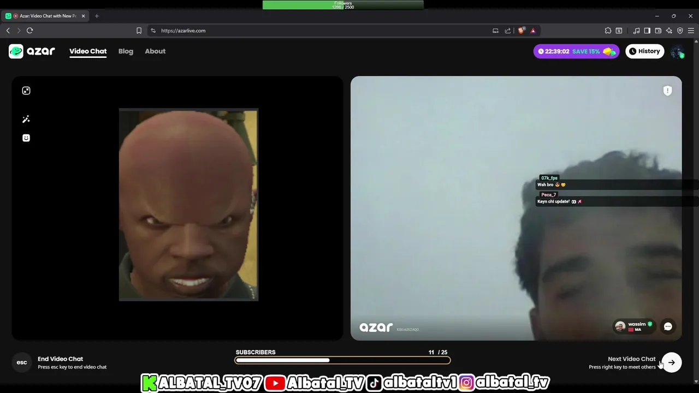Go back in browser history

pos(8,31)
